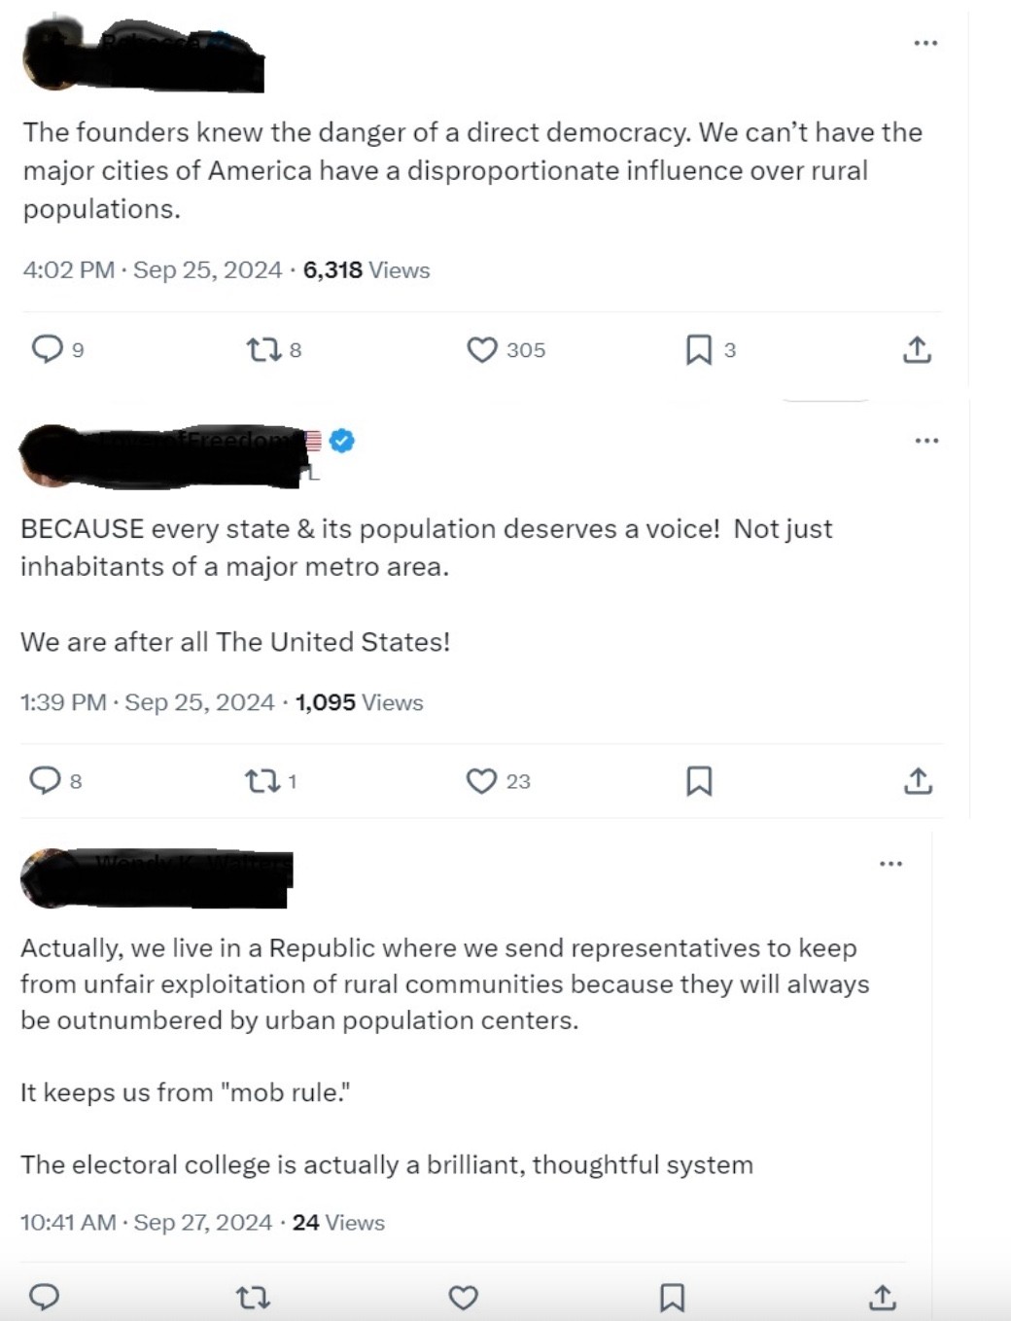Click the 1,095 Views count
Viewport: 1011px width, 1321px height.
point(359,702)
